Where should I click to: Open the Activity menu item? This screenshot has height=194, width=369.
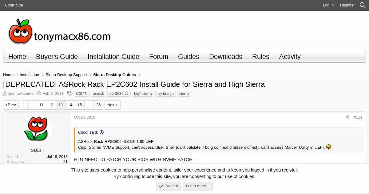click(290, 57)
